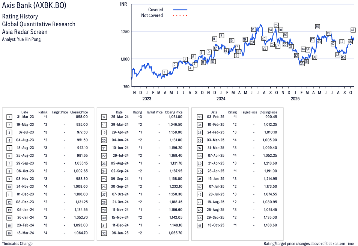
Task: Select marker 47 at chart's right end
Action: (353, 30)
